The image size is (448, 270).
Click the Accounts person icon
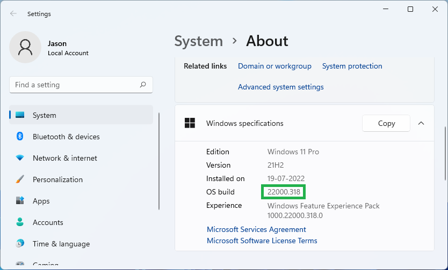point(20,222)
